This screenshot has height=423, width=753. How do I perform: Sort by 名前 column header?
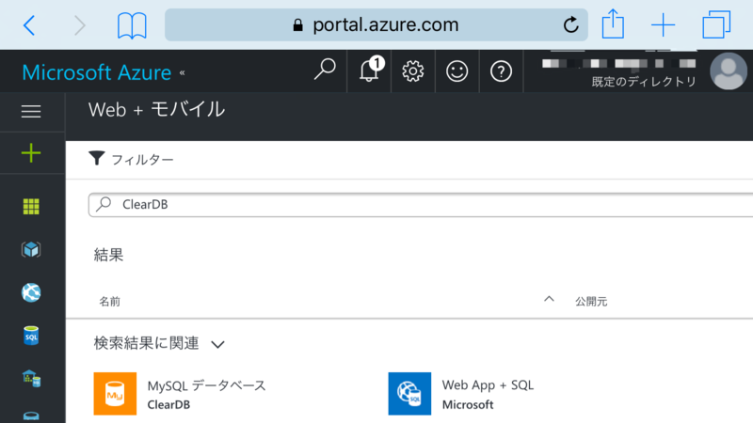(109, 302)
